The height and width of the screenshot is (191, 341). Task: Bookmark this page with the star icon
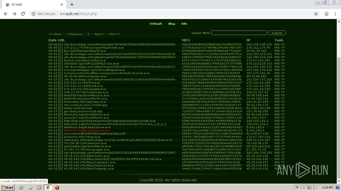[x=316, y=14]
